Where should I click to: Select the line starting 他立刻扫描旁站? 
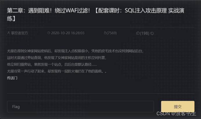coord(52,64)
